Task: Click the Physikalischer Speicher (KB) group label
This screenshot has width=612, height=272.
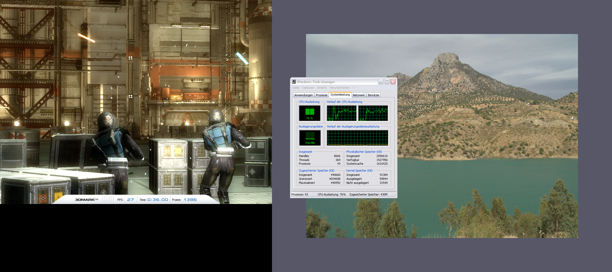Action: tap(364, 152)
